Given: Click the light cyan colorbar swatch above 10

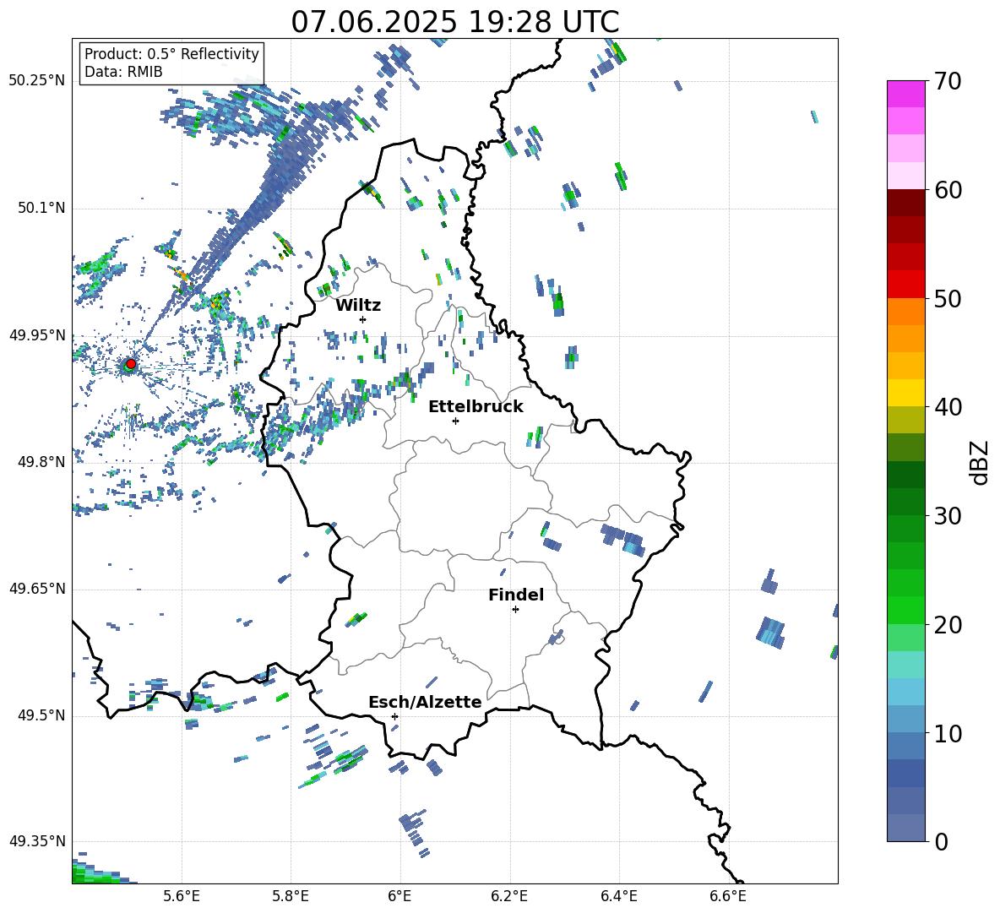Looking at the screenshot, I should pyautogui.click(x=906, y=691).
